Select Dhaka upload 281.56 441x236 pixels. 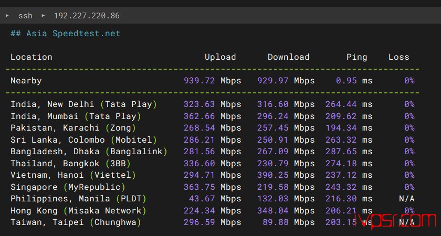coord(199,152)
